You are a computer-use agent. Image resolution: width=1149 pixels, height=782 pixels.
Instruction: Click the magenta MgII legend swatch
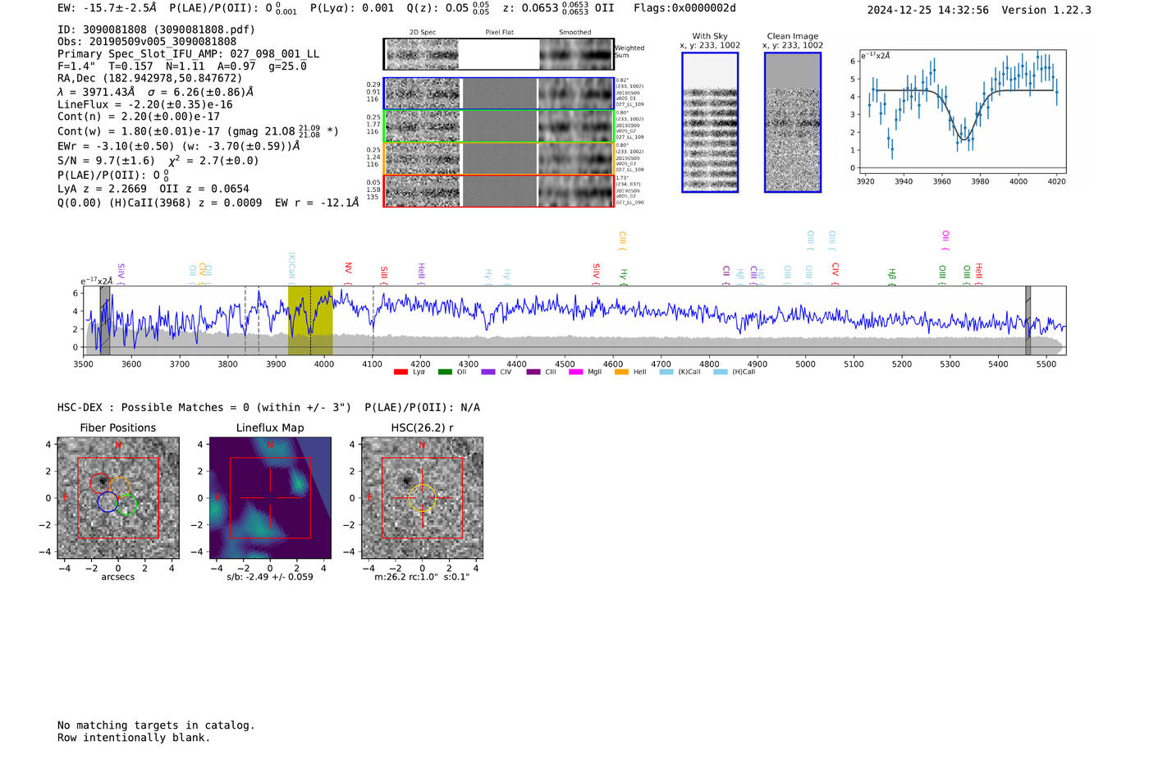tap(575, 373)
